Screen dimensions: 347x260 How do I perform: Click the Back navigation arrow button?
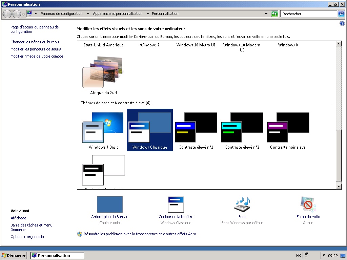[x=7, y=14]
